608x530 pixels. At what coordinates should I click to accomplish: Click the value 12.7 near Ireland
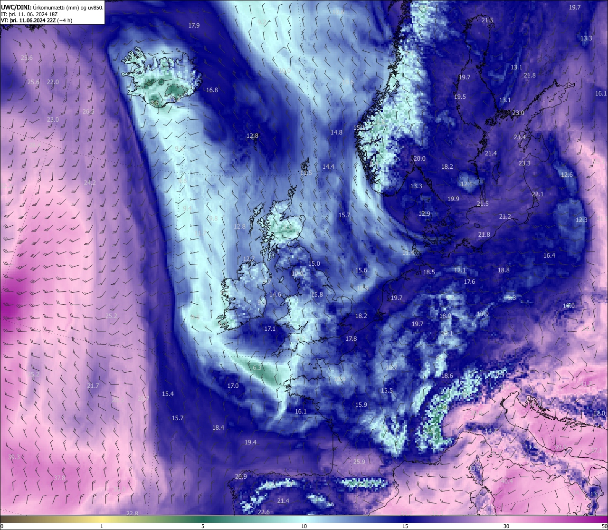249,259
